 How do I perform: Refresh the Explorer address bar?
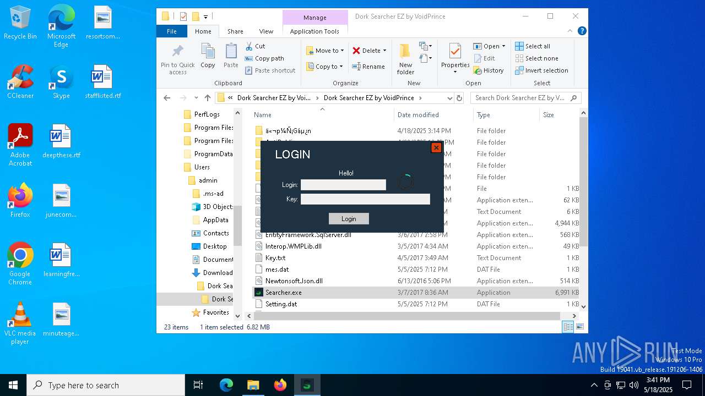click(x=459, y=98)
